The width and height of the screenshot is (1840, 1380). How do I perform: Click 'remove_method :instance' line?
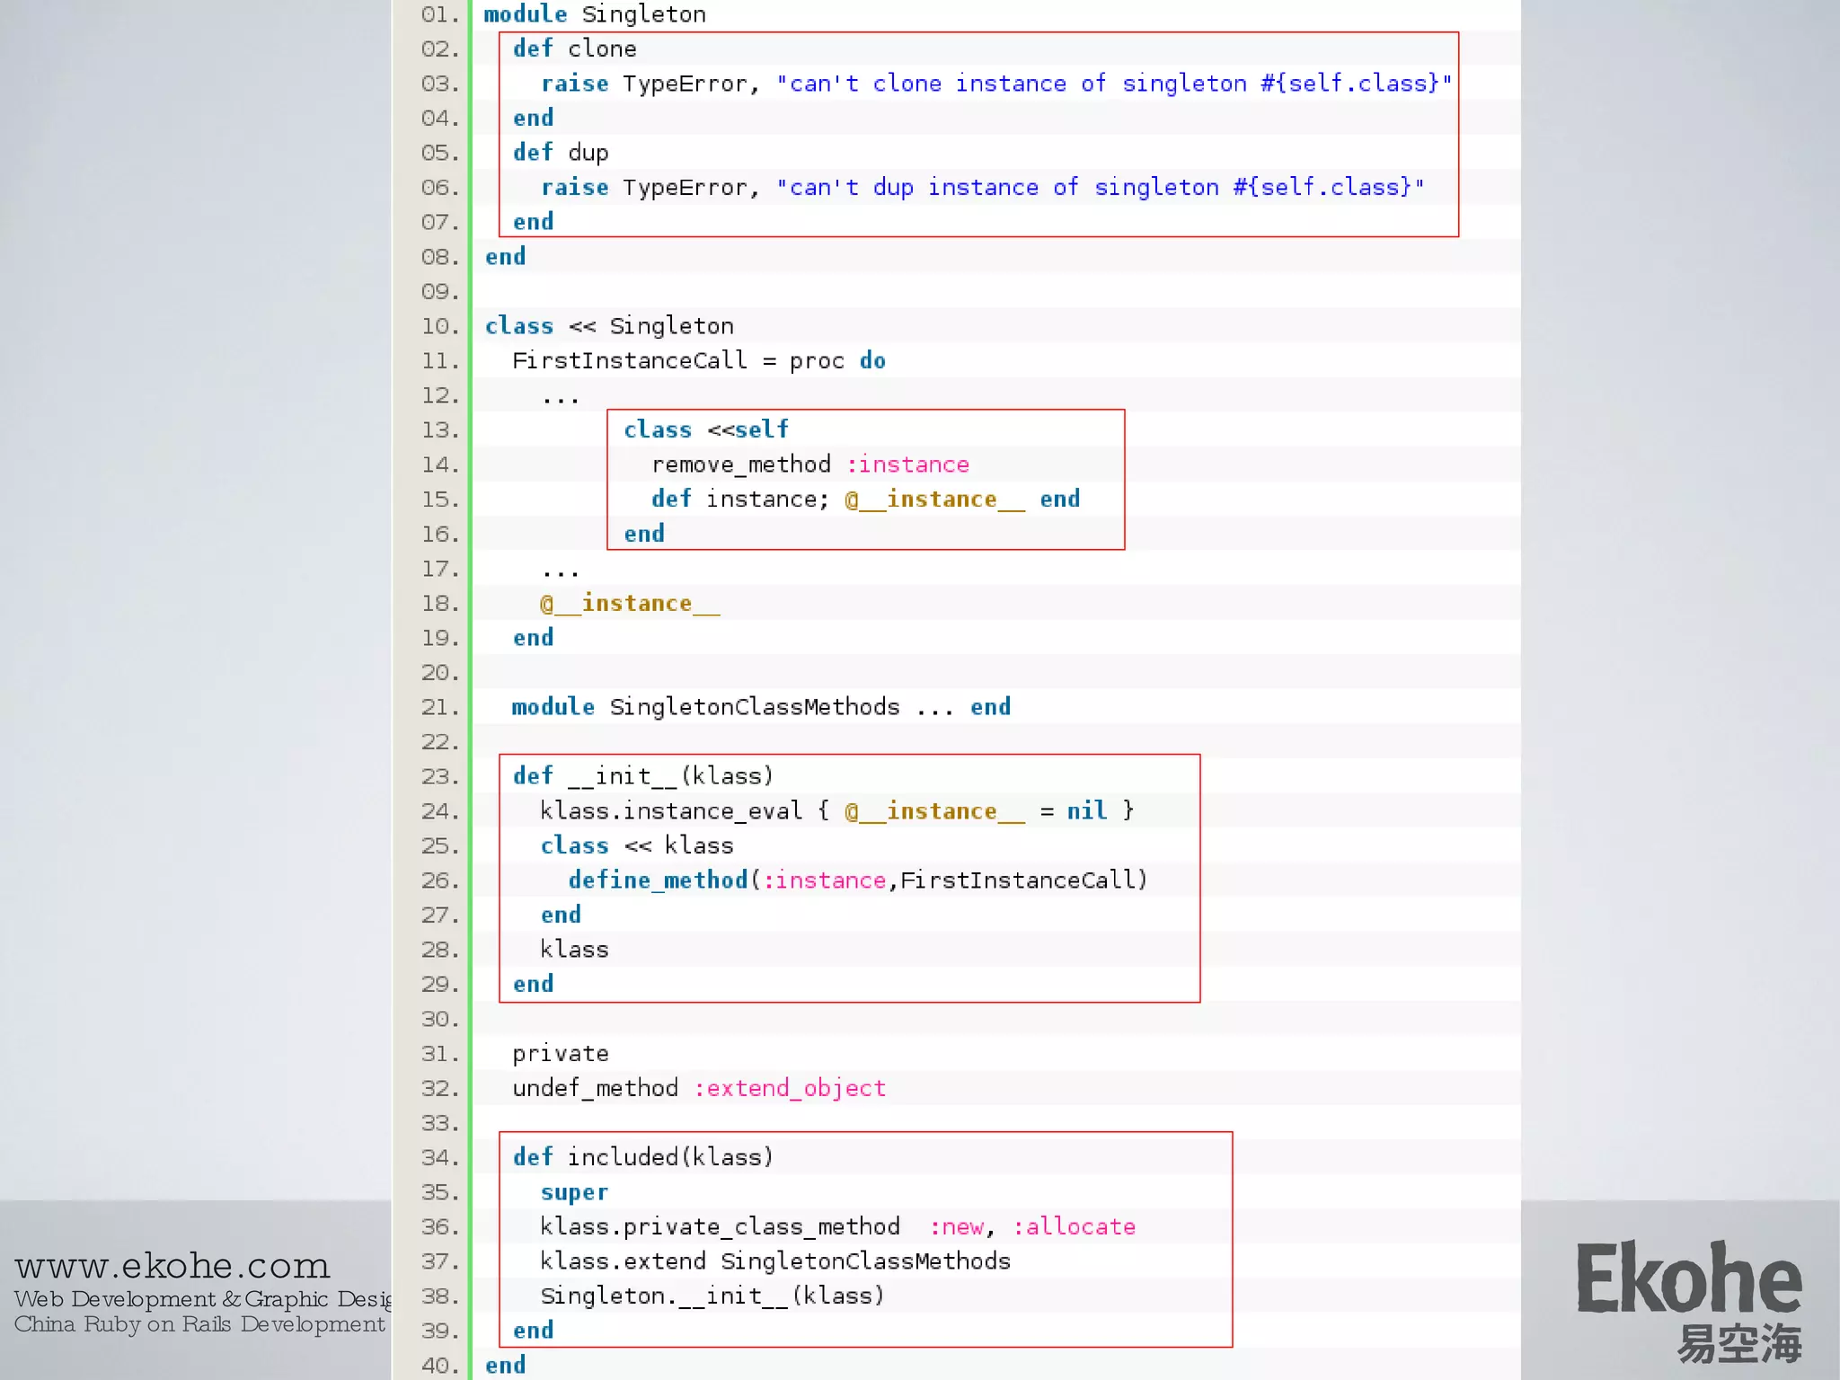(810, 464)
